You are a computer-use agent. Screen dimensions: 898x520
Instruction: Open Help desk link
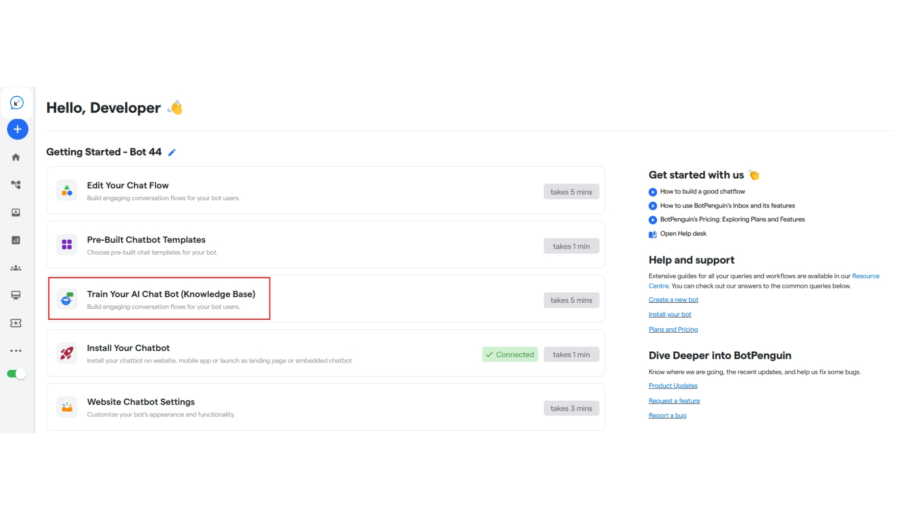(683, 234)
